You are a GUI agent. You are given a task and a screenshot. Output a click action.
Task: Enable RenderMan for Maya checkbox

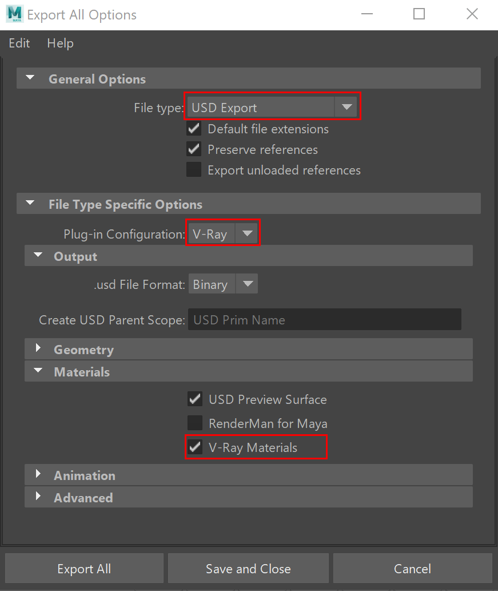(195, 423)
